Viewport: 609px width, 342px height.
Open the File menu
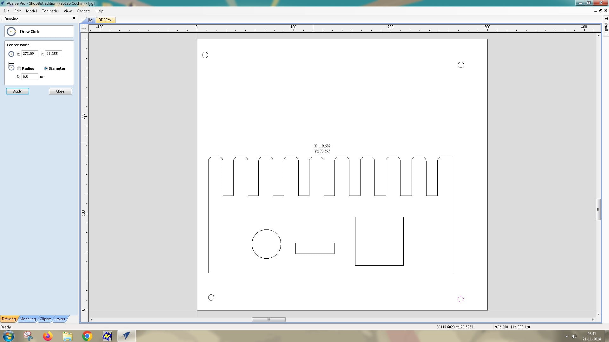point(7,11)
